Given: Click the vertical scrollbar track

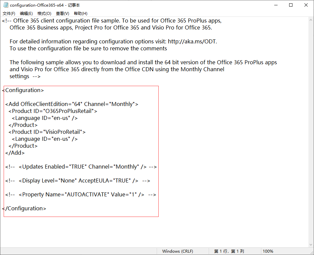Looking at the screenshot, I should [311, 132].
